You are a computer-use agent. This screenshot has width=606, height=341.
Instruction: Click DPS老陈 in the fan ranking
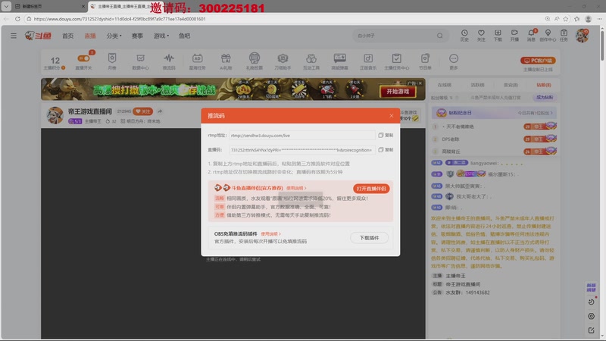click(451, 139)
